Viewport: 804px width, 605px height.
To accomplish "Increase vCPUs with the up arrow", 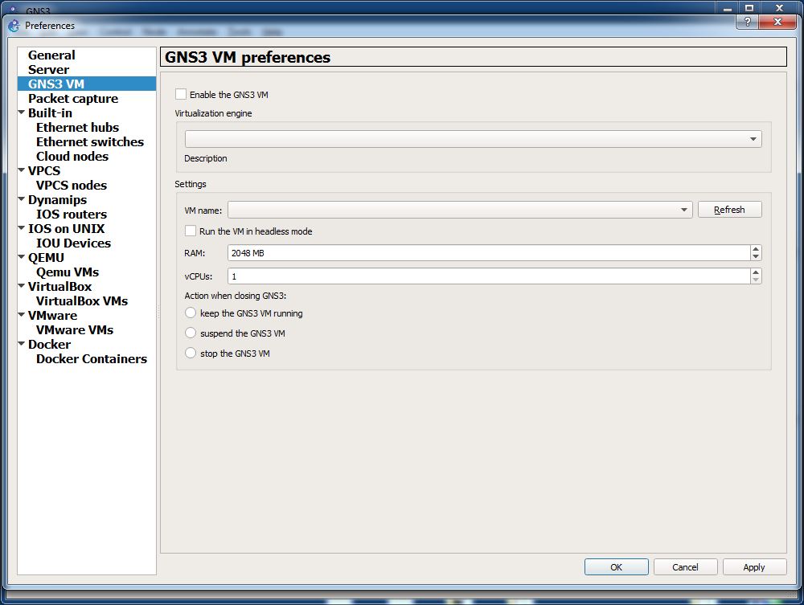I will 756,272.
